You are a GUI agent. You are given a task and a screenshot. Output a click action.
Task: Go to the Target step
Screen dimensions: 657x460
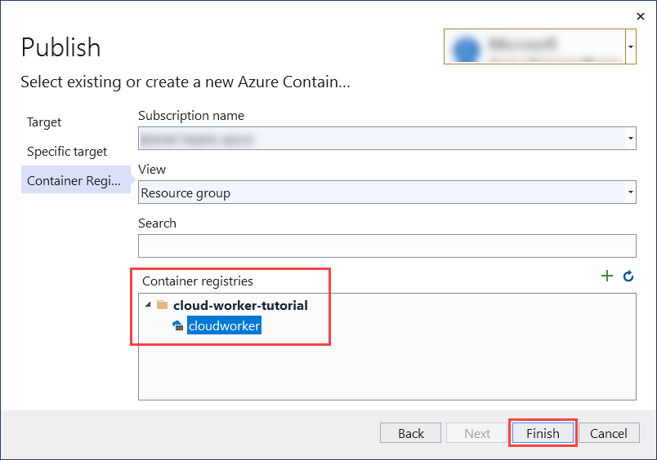pyautogui.click(x=44, y=122)
